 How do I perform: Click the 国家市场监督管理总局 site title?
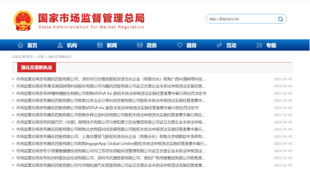click(x=91, y=18)
